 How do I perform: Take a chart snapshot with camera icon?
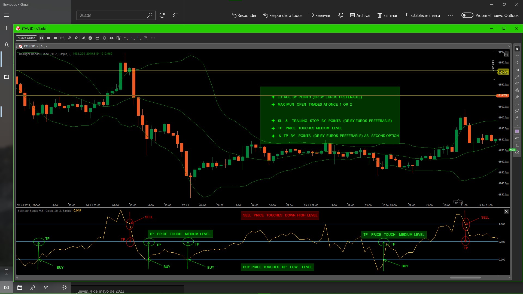tap(517, 138)
